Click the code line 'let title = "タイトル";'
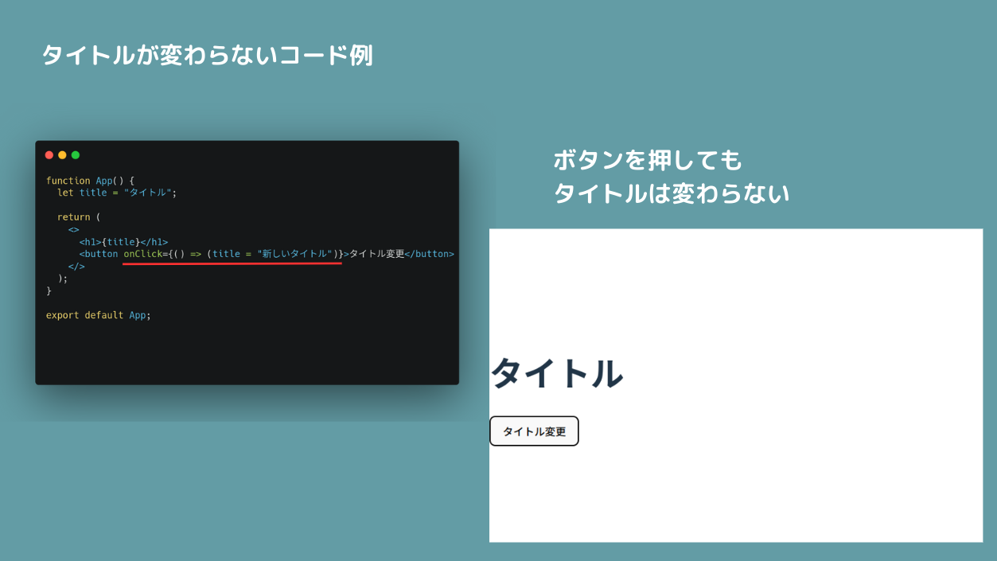 pyautogui.click(x=117, y=193)
